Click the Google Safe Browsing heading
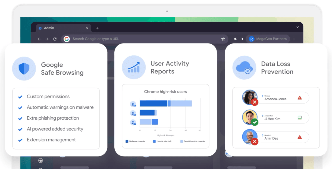Viewport: 332px width, 171px height. (x=62, y=69)
